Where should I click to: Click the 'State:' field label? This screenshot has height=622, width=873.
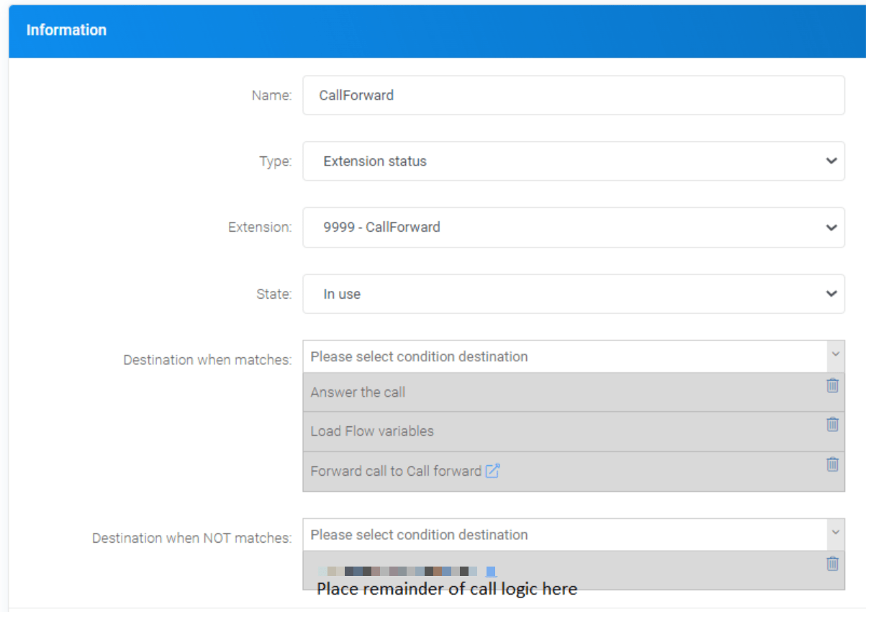(273, 294)
